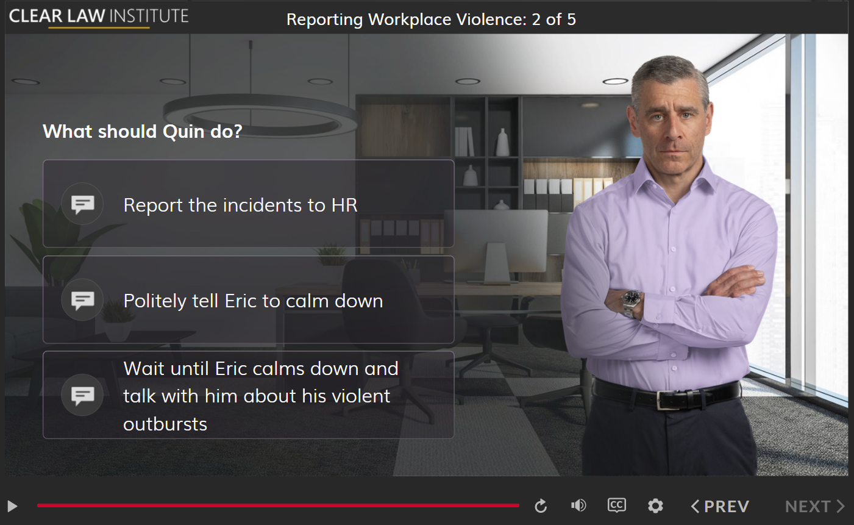
Task: Click the 'Reporting Workplace Violence: 2 of 5' title
Action: (431, 20)
